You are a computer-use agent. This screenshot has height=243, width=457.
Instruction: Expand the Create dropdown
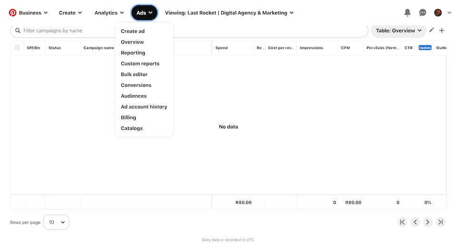70,13
